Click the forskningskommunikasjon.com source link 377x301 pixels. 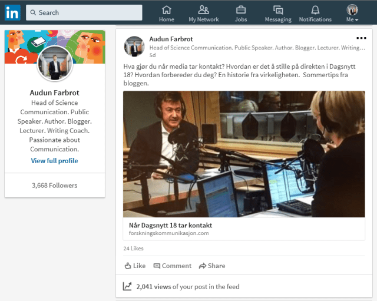point(169,233)
